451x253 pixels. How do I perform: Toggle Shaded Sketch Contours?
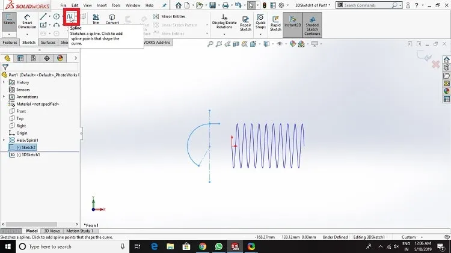[312, 25]
